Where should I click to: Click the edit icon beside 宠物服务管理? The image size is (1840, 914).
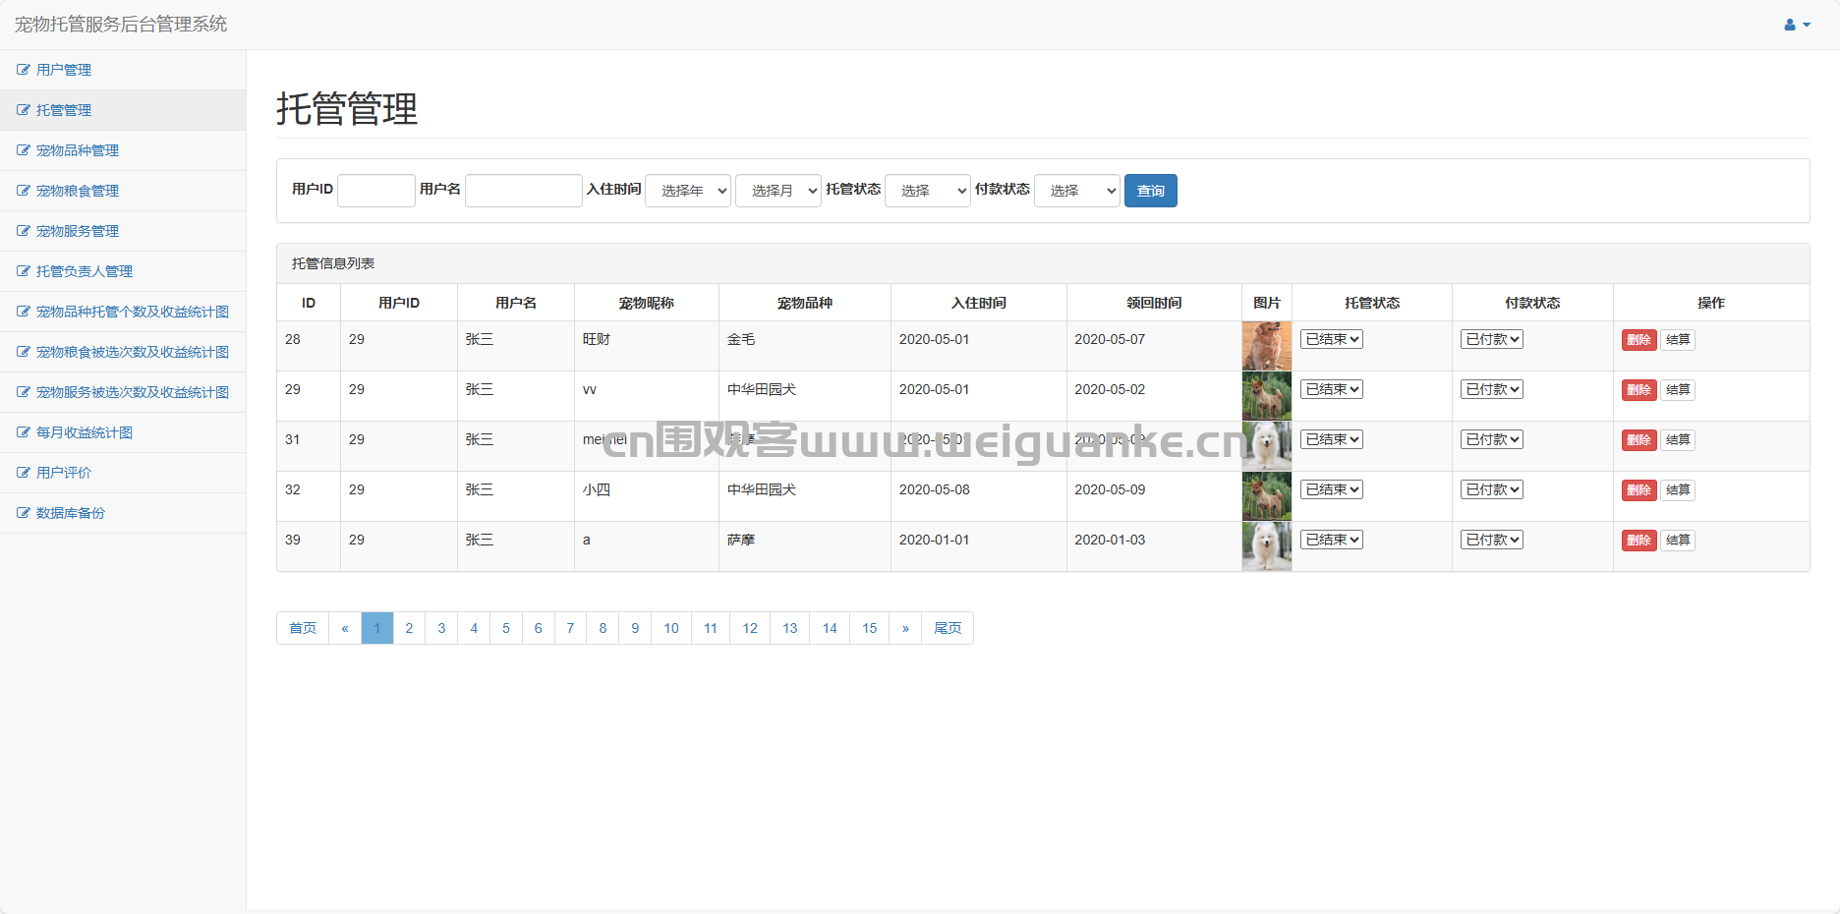coord(23,231)
